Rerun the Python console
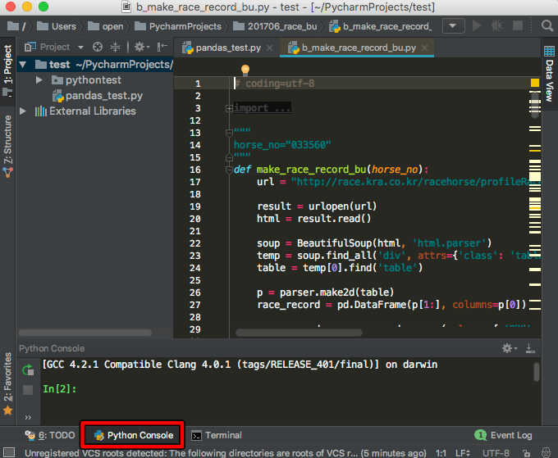Viewport: 558px width, 458px height. pos(28,370)
